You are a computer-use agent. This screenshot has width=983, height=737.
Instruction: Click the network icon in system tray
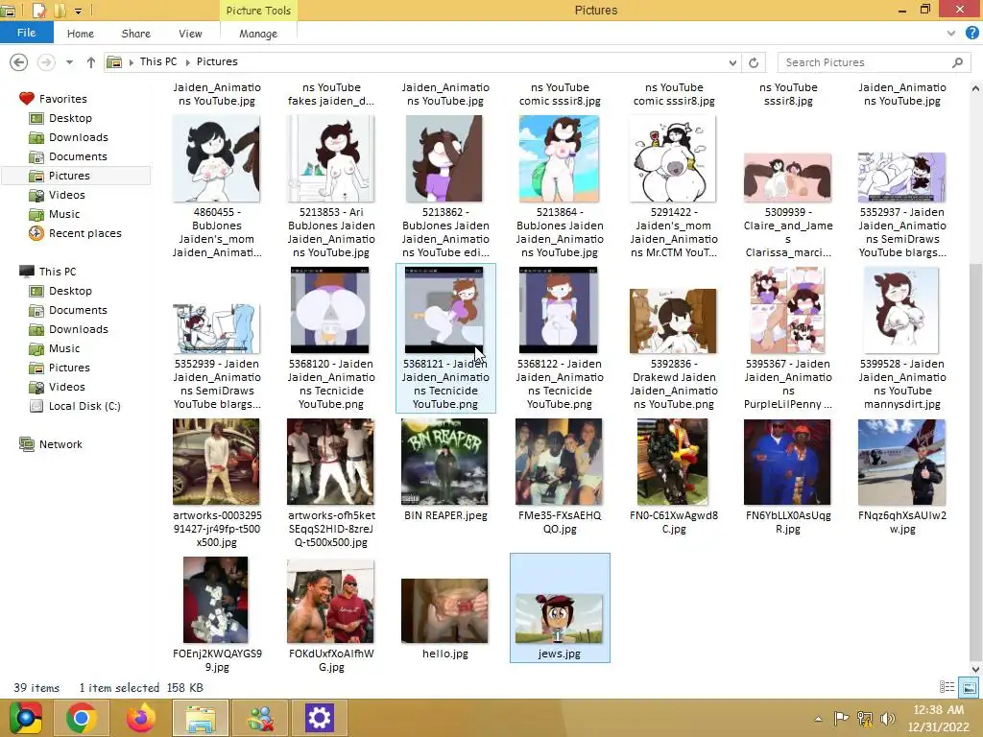pos(865,718)
